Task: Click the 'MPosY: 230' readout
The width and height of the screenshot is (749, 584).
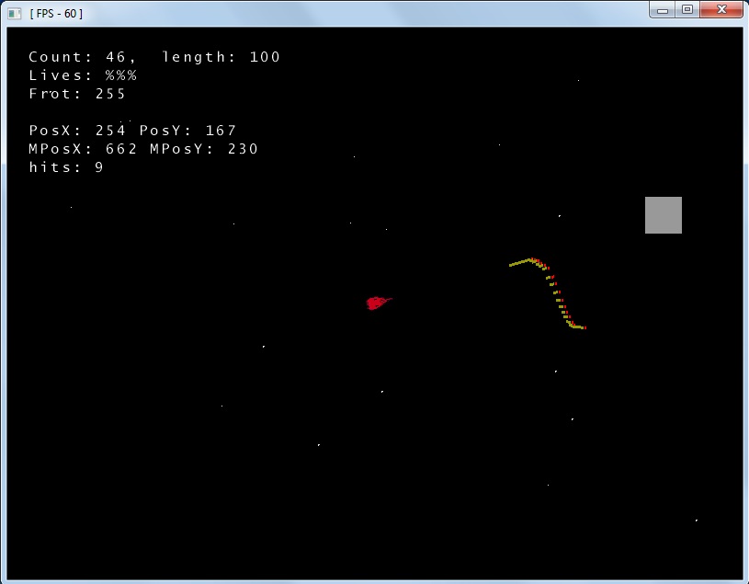Action: click(x=204, y=149)
